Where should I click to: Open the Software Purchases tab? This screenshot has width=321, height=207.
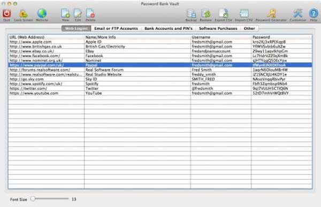[x=218, y=28]
